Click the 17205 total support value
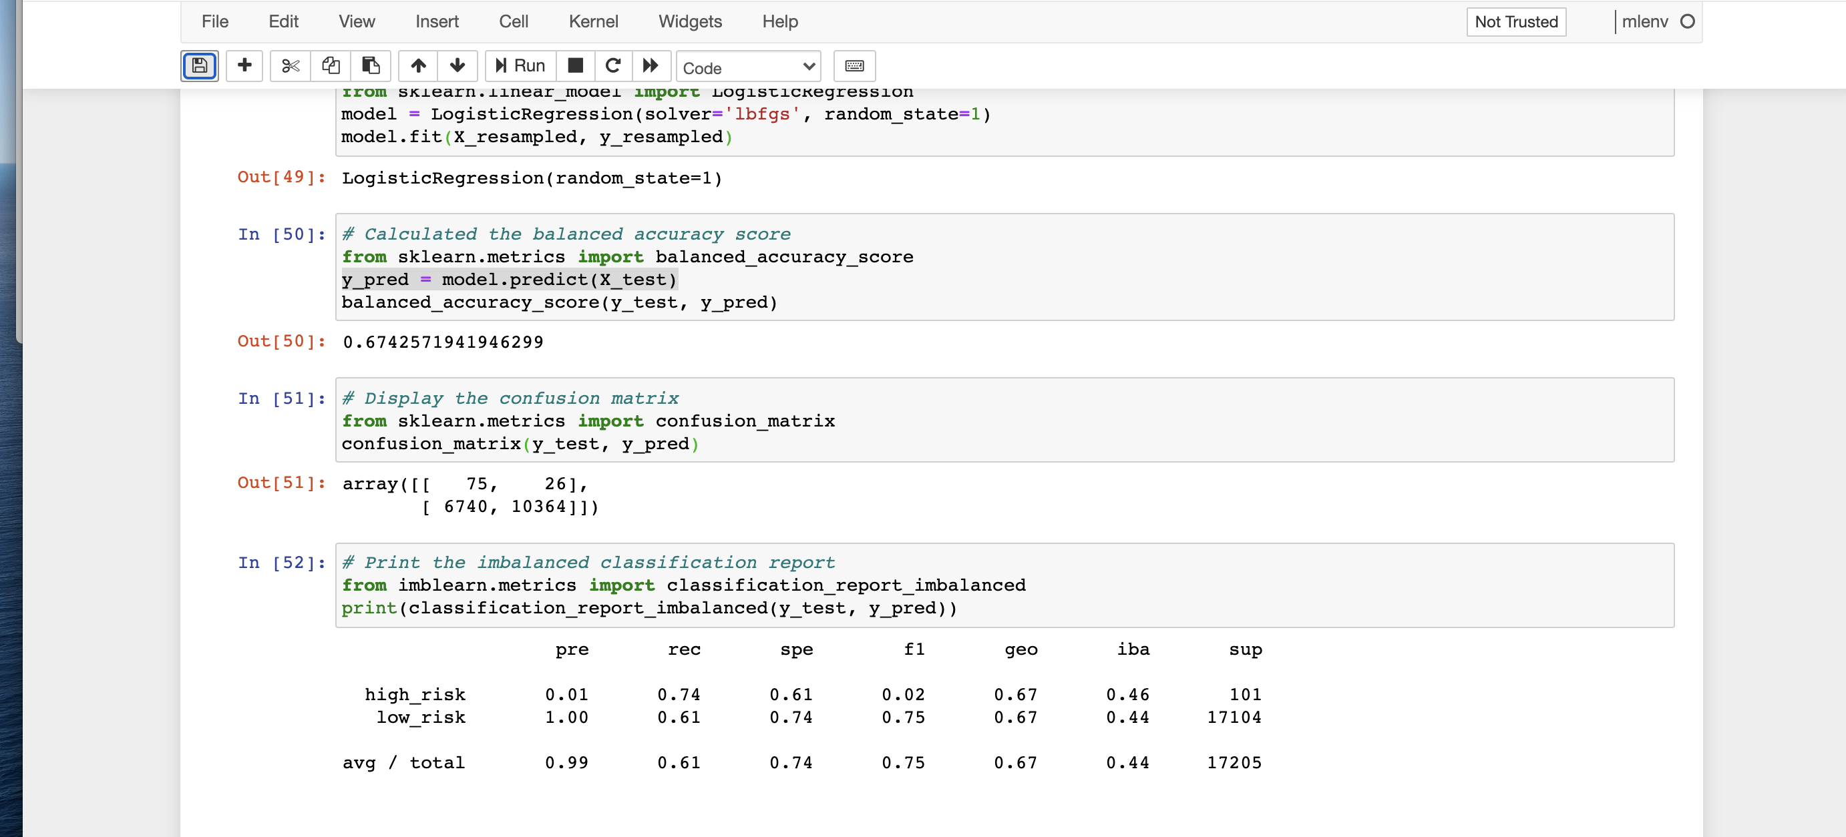Viewport: 1846px width, 837px height. click(x=1234, y=762)
